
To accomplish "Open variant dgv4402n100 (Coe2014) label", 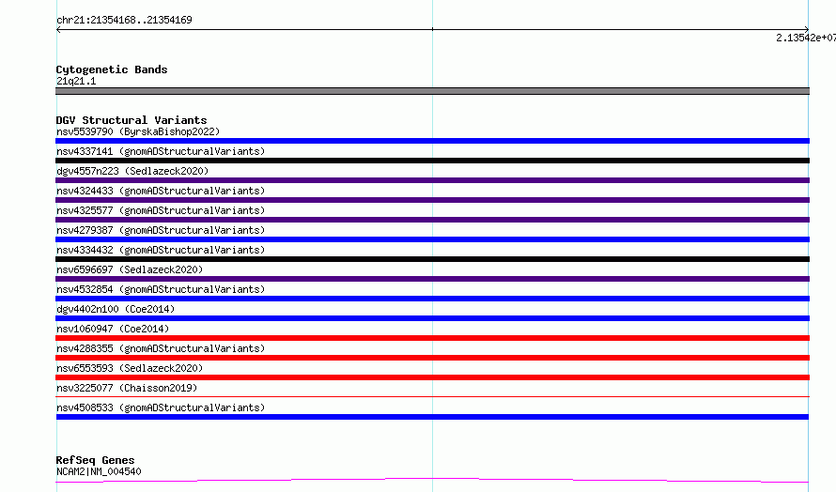I will click(116, 309).
